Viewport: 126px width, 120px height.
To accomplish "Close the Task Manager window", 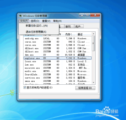I will click(95, 15).
